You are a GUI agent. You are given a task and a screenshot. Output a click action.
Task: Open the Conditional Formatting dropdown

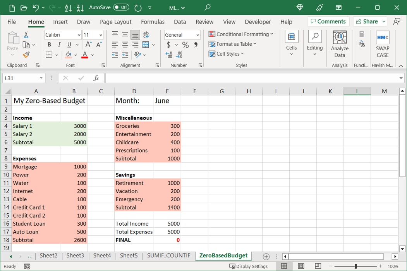click(x=241, y=34)
